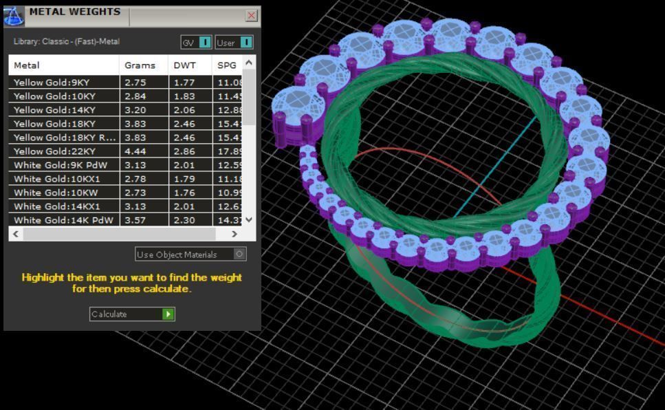This screenshot has height=410, width=665.
Task: Select the White Gold:14K PdW row
Action: (126, 220)
